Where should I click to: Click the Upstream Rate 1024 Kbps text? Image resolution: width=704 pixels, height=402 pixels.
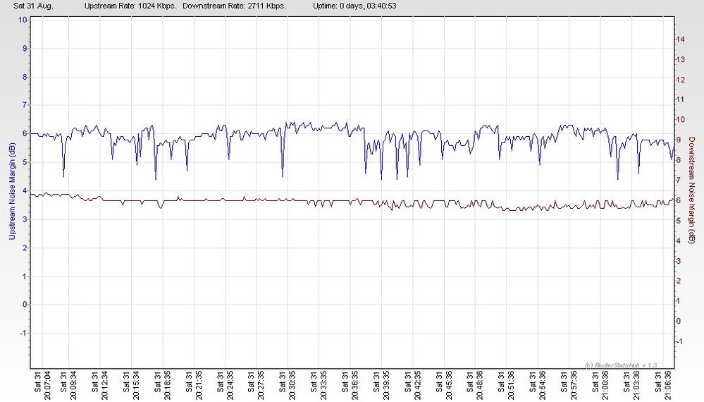click(x=130, y=6)
